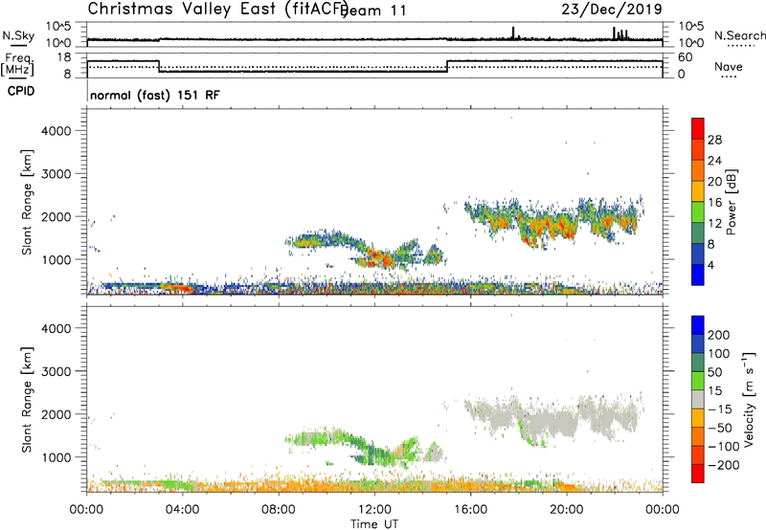Image resolution: width=766 pixels, height=530 pixels.
Task: Click the "12:00" time tick label
Action: pos(374,510)
